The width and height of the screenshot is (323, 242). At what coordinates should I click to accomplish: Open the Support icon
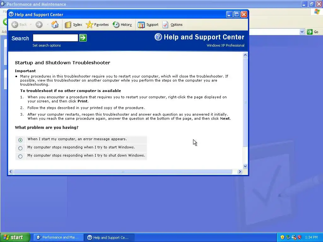141,25
